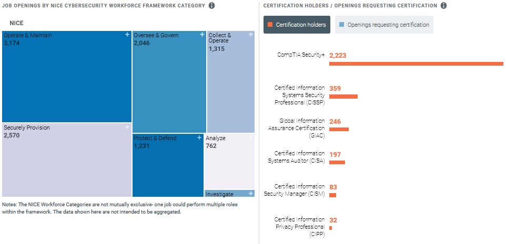Image resolution: width=506 pixels, height=244 pixels.
Task: Click the CISA certification label
Action: [x=296, y=157]
